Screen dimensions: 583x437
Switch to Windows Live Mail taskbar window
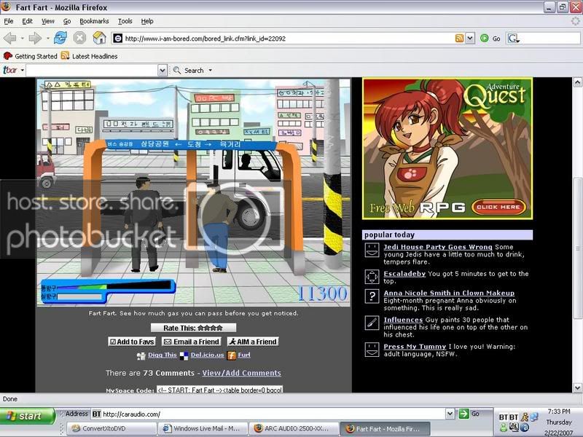(x=203, y=428)
